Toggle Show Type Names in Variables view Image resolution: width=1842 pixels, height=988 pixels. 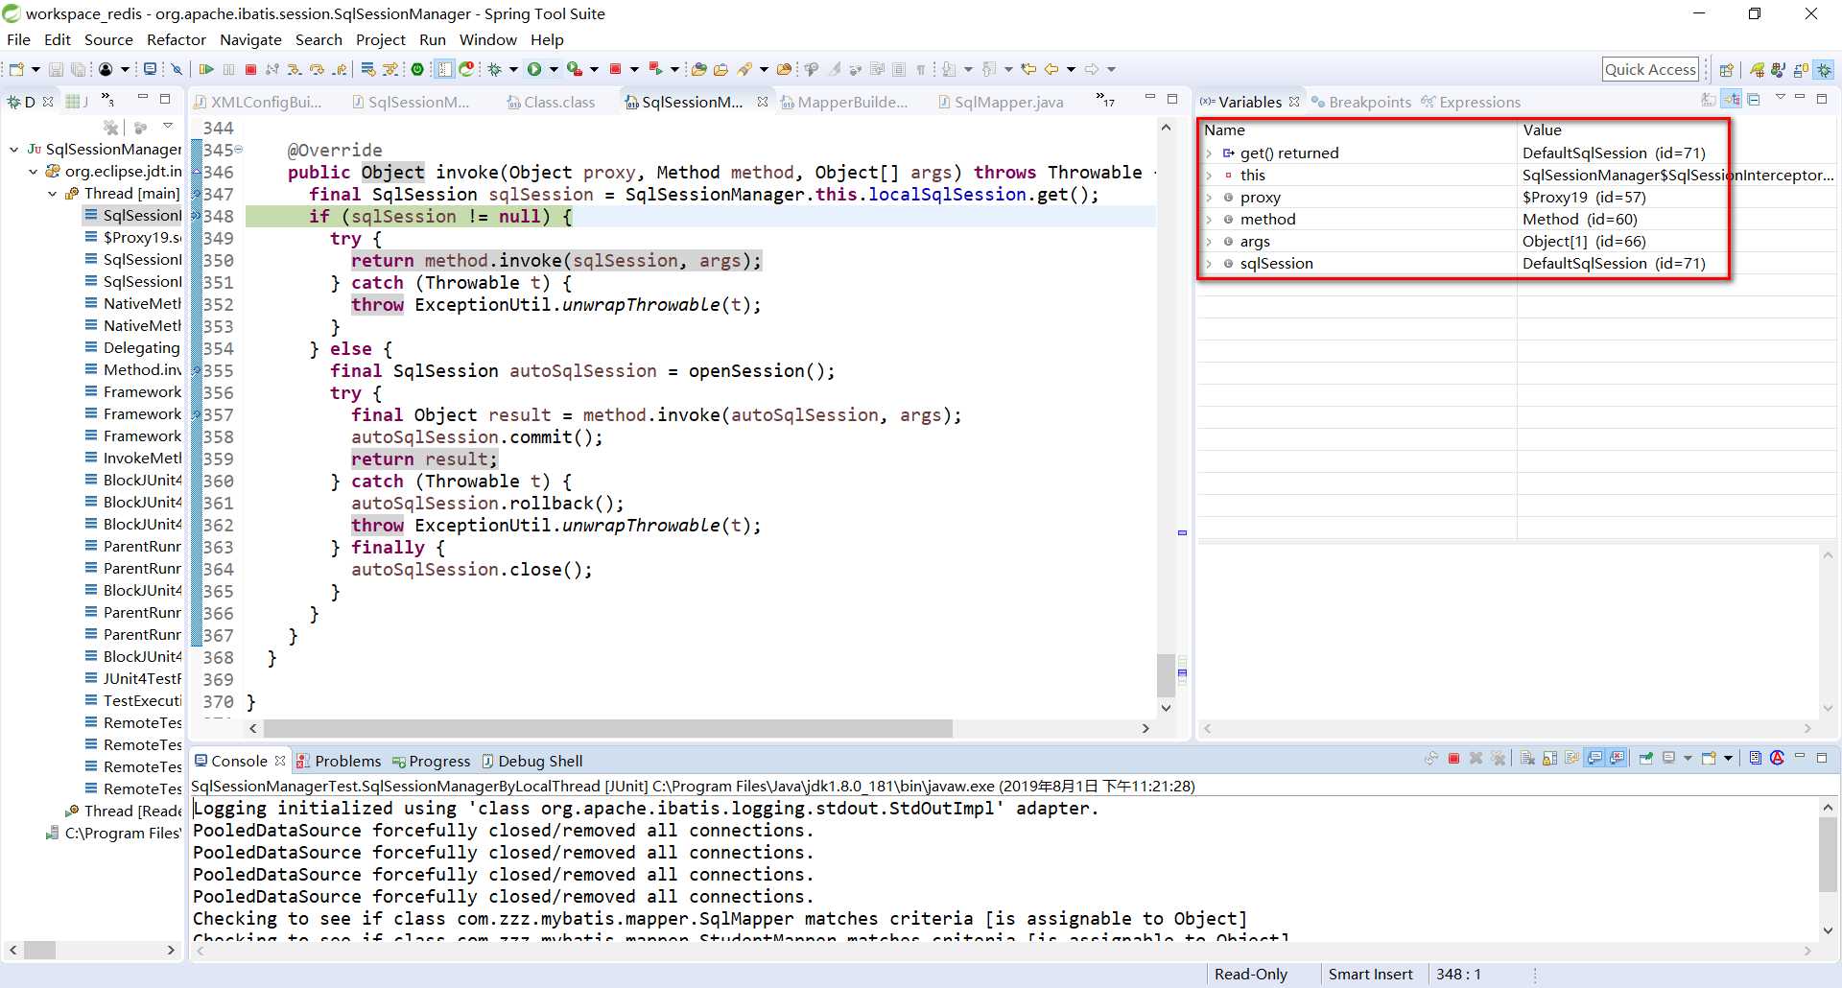coord(1708,100)
